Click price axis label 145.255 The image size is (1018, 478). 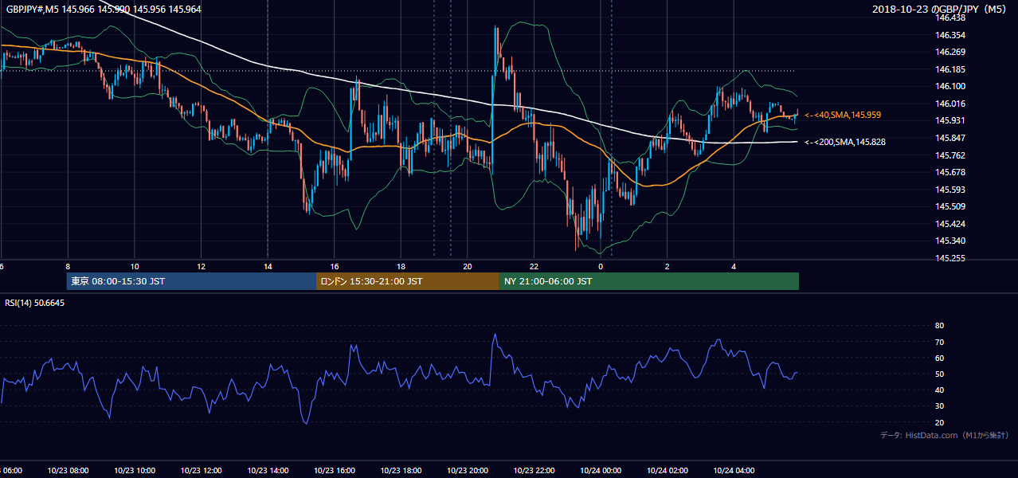click(x=951, y=258)
